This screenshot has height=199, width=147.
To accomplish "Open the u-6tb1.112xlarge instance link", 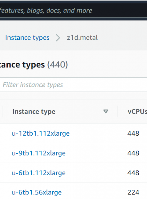I will (39, 173).
